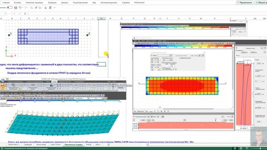Switch to Page Break Preview icon
Viewport: 267px width, 150px height.
click(247, 148)
